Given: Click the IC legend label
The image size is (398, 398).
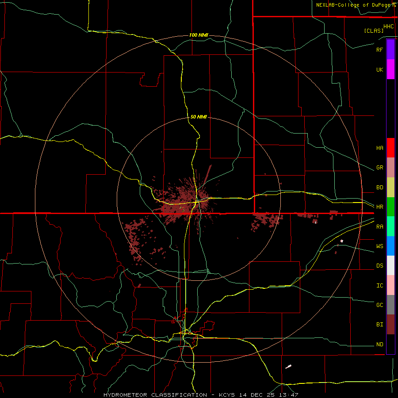Looking at the screenshot, I should pos(379,286).
